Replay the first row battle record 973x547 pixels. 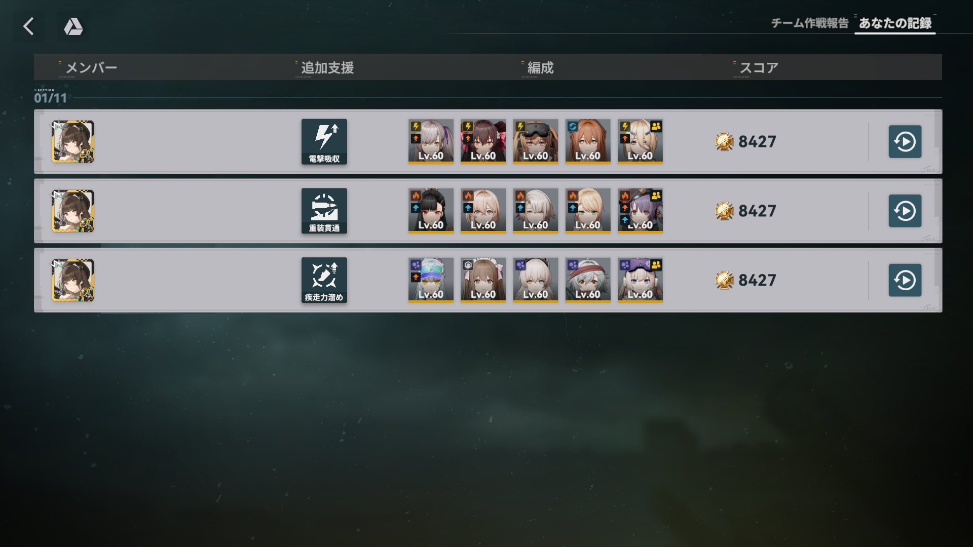tap(905, 142)
